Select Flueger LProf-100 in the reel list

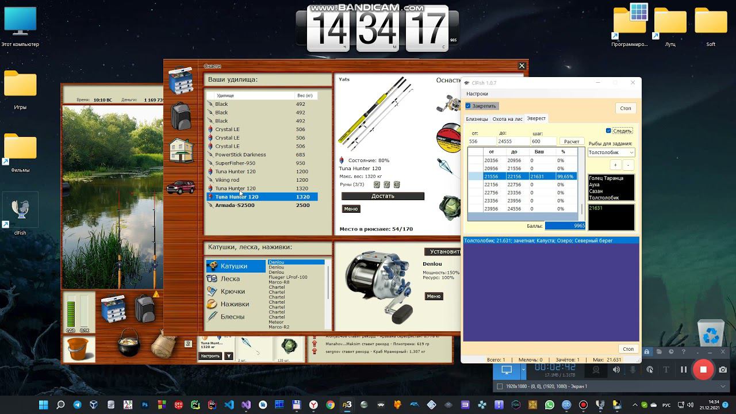(296, 277)
